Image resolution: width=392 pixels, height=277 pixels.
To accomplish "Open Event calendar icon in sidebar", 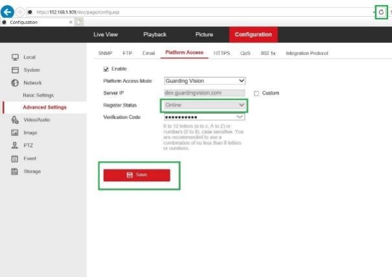I will click(x=15, y=159).
